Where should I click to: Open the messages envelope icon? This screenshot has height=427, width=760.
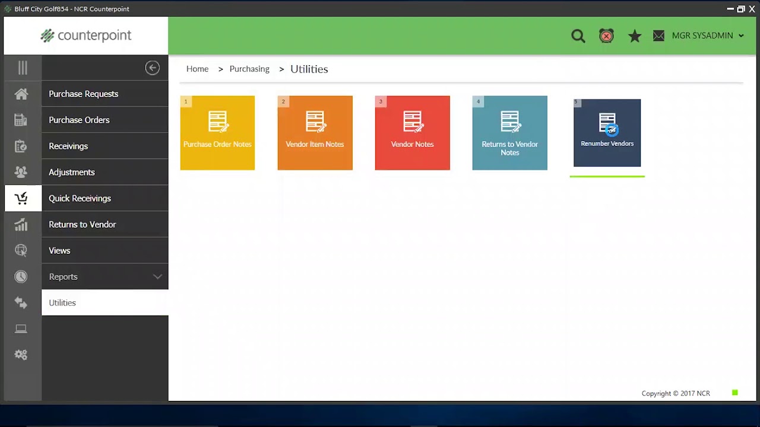(658, 36)
